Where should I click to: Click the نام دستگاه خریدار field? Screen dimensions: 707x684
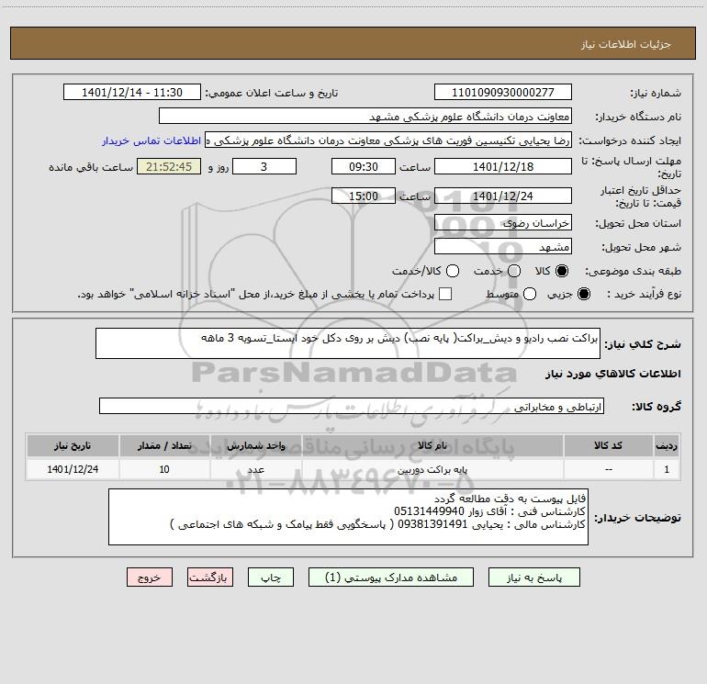pos(365,116)
